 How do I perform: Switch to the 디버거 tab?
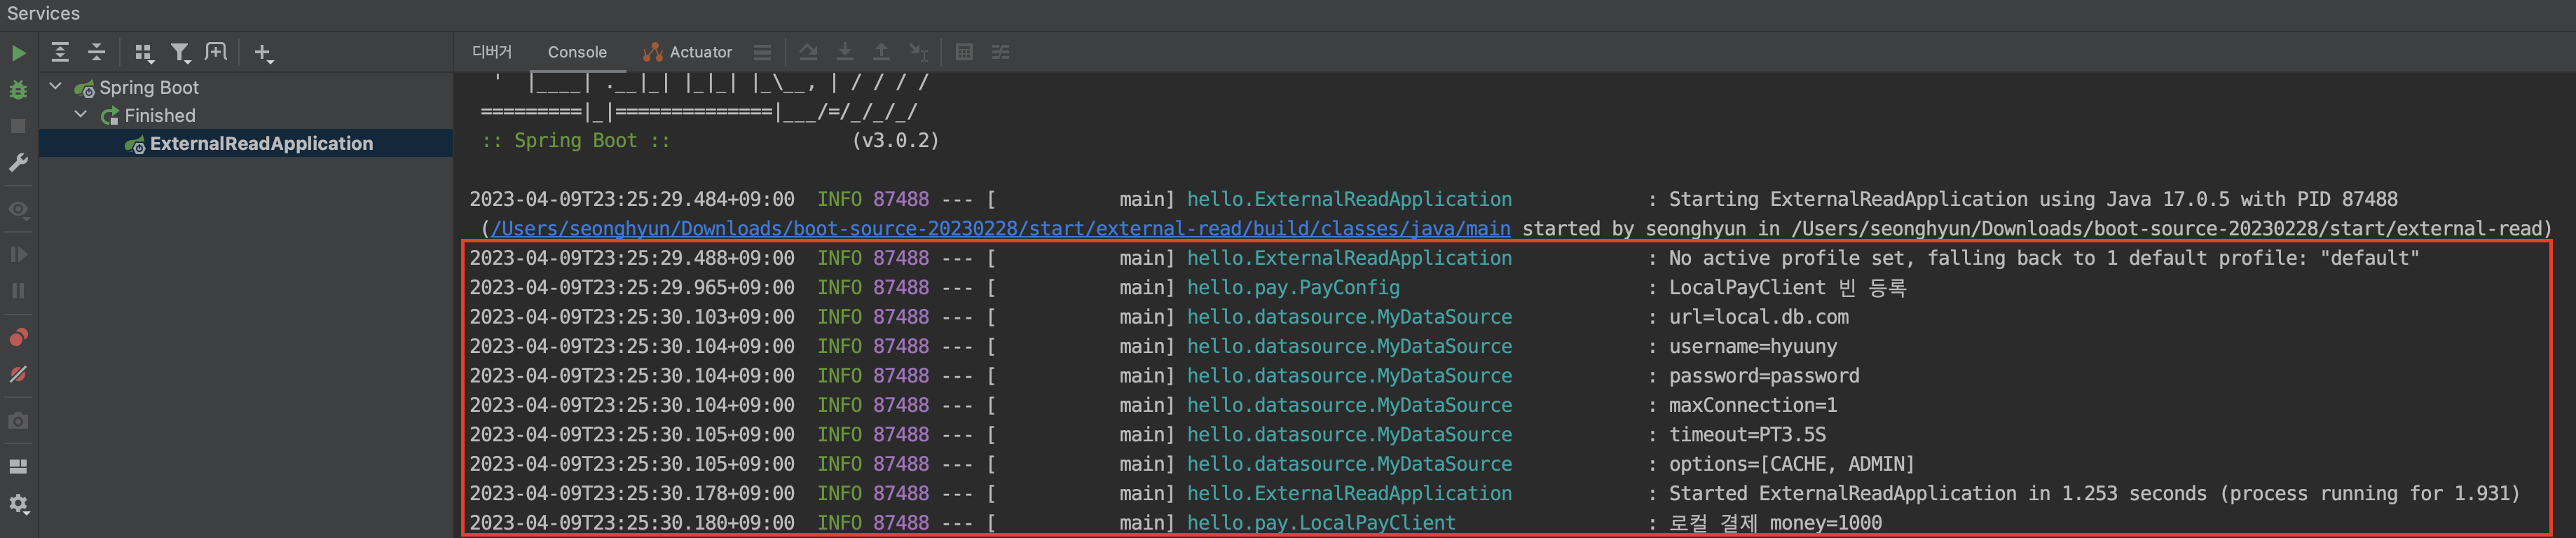[x=492, y=52]
